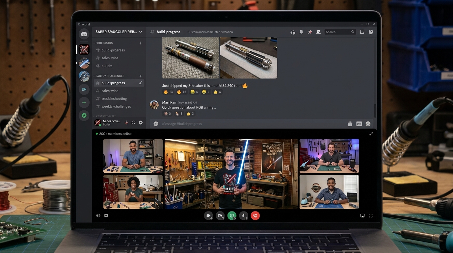
Task: Toggle the thumbs-up reaction on Marrikan's message
Action: click(190, 114)
